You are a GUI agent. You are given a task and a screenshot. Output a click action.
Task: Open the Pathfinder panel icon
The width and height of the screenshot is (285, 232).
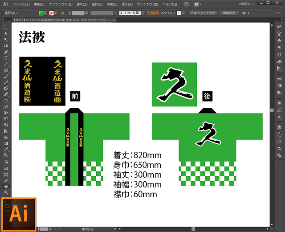[x=279, y=155]
